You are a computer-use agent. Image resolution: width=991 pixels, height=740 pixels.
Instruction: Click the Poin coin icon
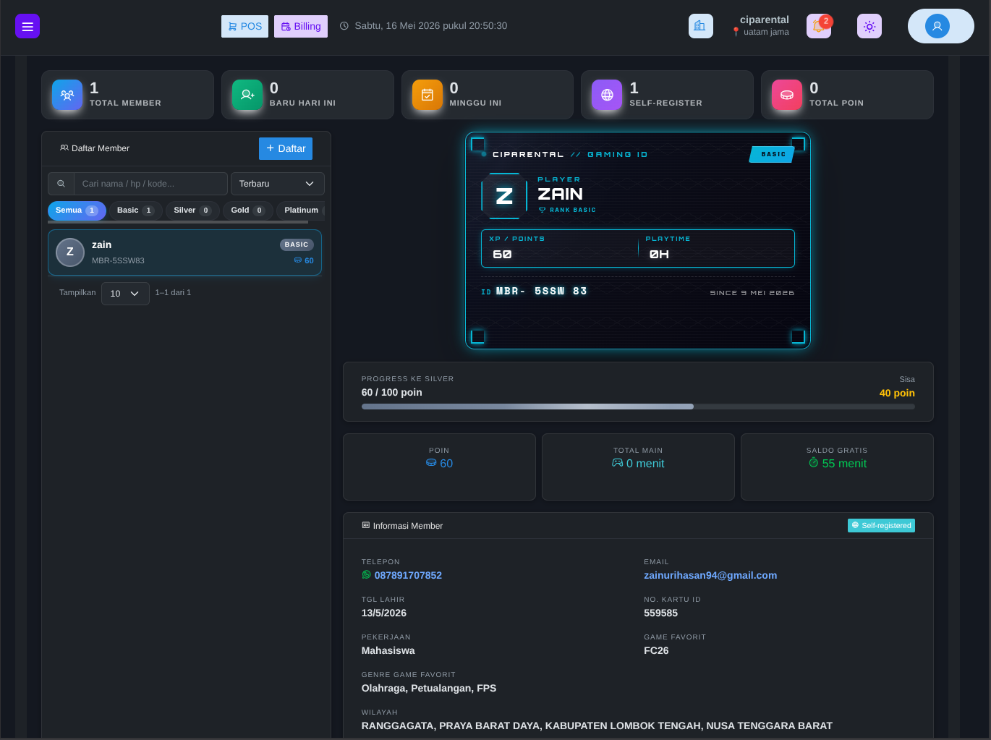pos(431,463)
